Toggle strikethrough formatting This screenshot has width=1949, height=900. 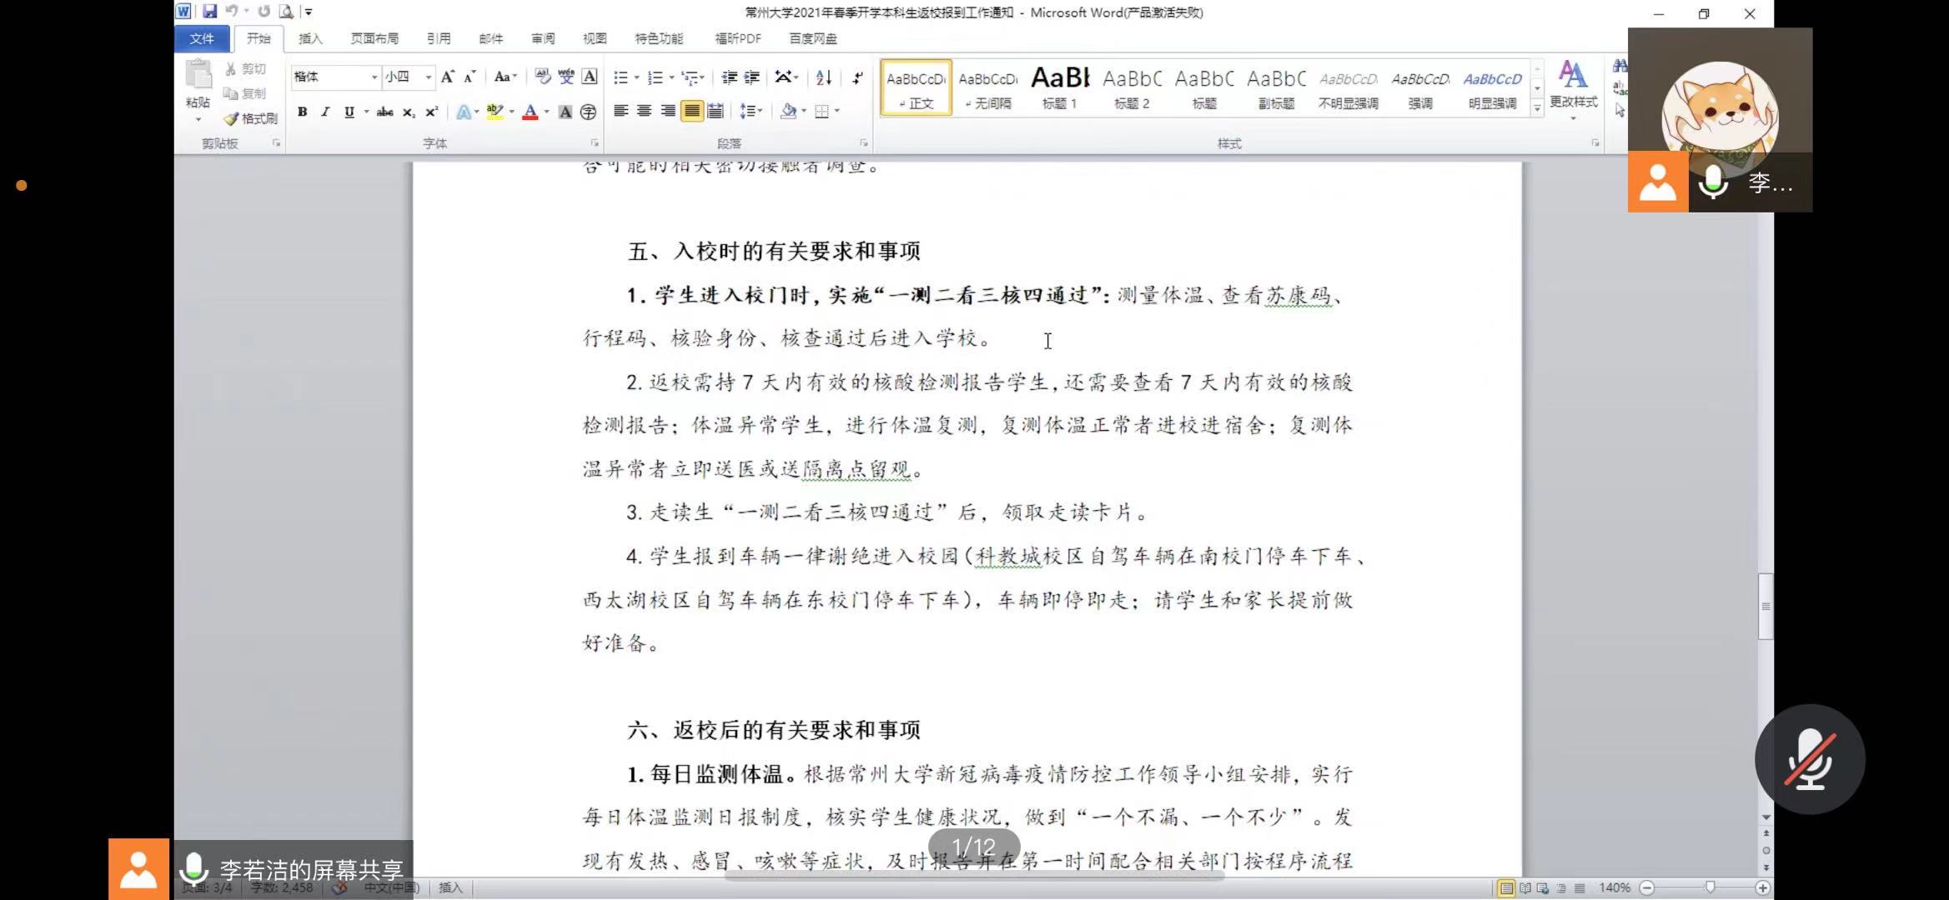point(384,112)
